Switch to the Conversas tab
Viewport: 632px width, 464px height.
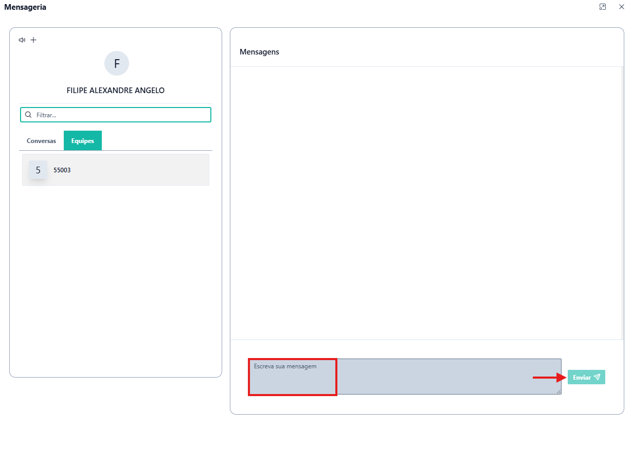tap(41, 141)
